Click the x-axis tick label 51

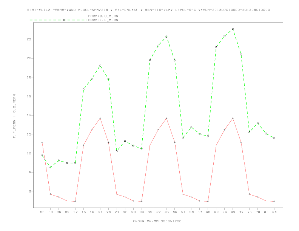pyautogui.click(x=183, y=212)
